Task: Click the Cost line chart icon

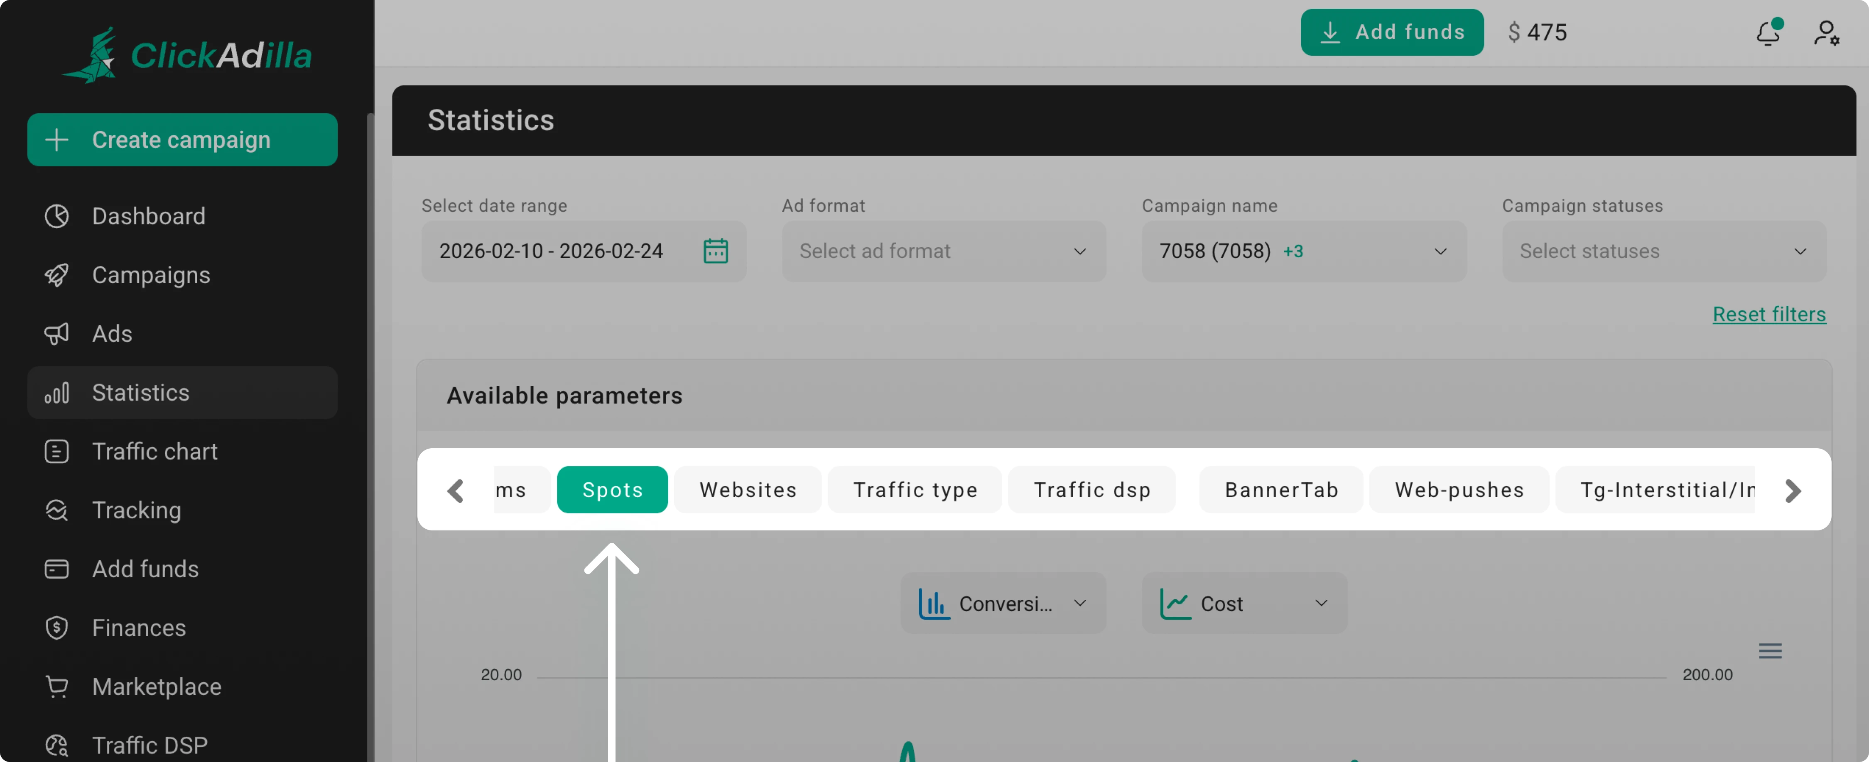Action: 1175,603
